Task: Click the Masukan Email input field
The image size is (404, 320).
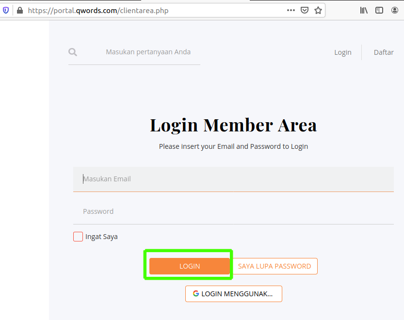Action: click(233, 178)
